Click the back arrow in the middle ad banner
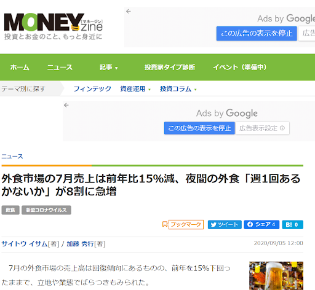The width and height of the screenshot is (315, 290). click(x=66, y=105)
